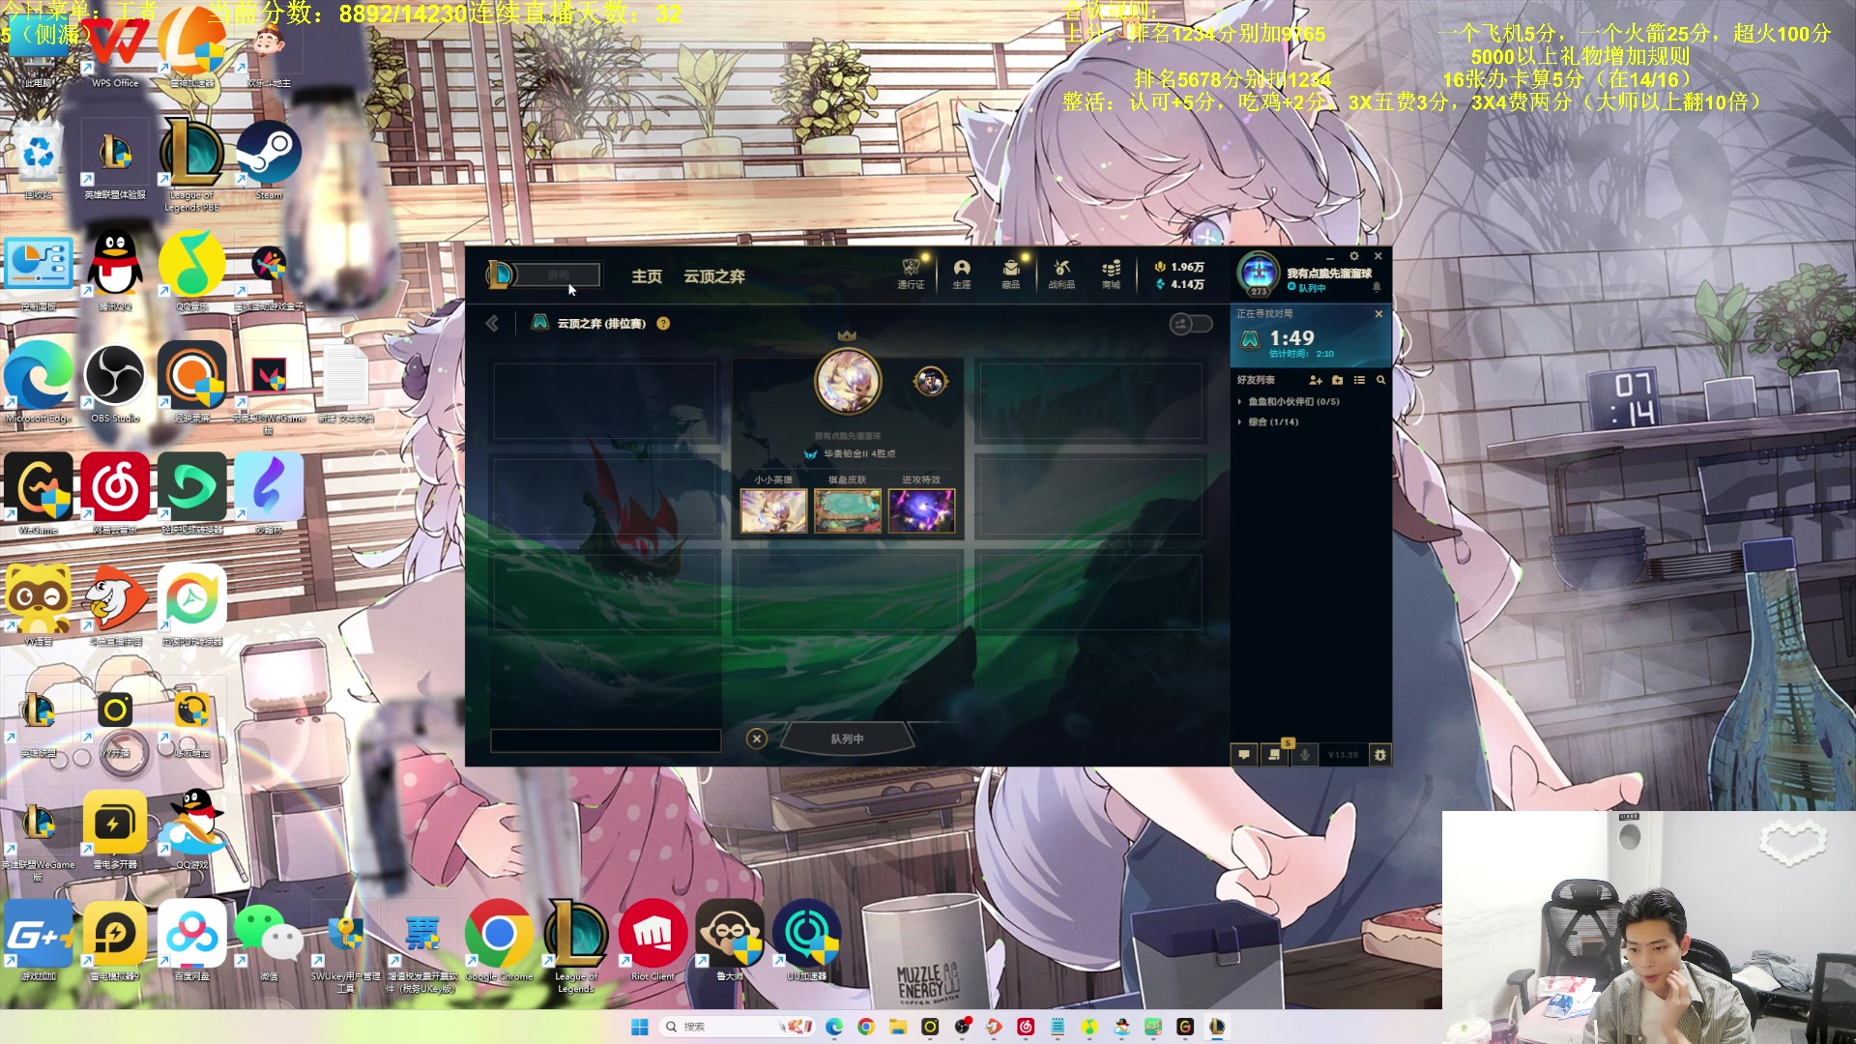Viewport: 1856px width, 1044px height.
Task: Open the client settings gear icon
Action: tap(1354, 256)
